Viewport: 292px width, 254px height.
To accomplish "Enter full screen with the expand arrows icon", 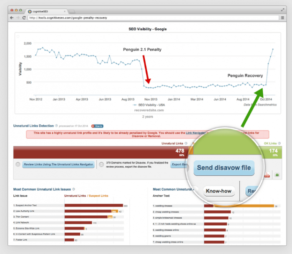I will (x=282, y=10).
